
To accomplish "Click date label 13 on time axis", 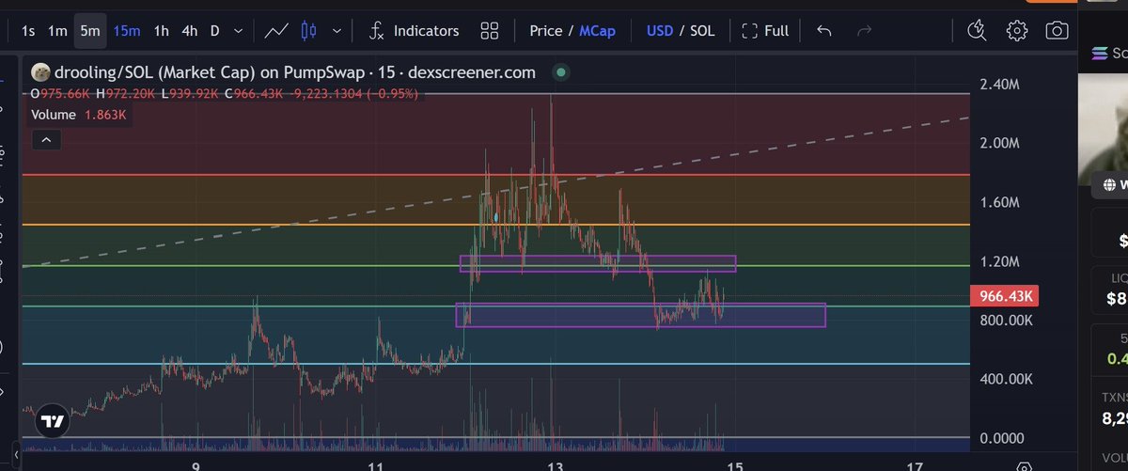I will pos(556,465).
